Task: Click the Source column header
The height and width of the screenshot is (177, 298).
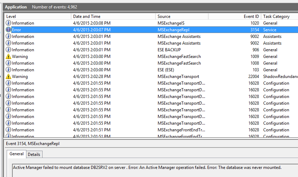Action: pos(182,17)
